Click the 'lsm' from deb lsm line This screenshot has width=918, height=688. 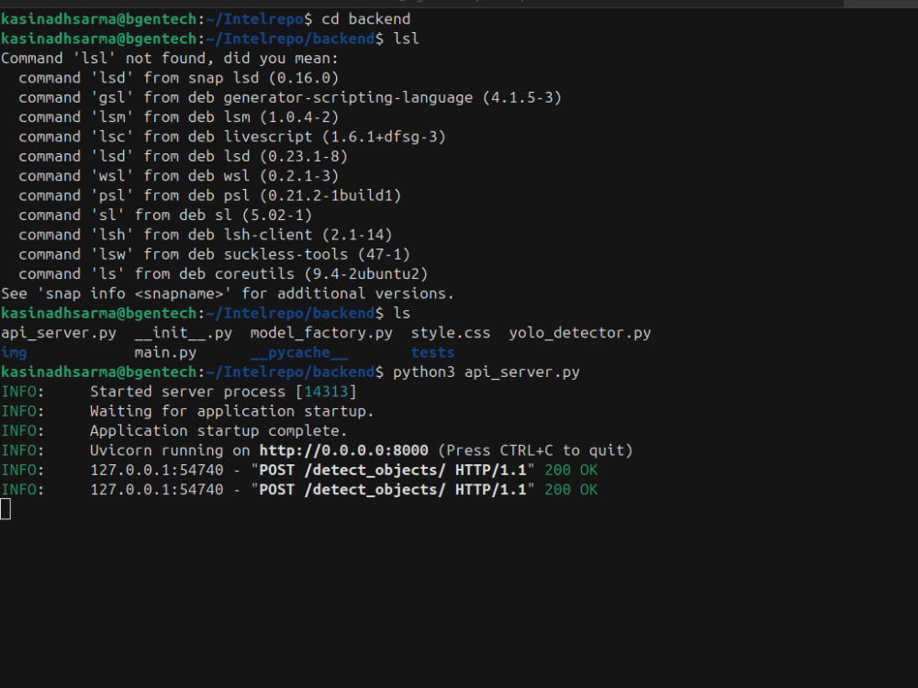click(179, 117)
